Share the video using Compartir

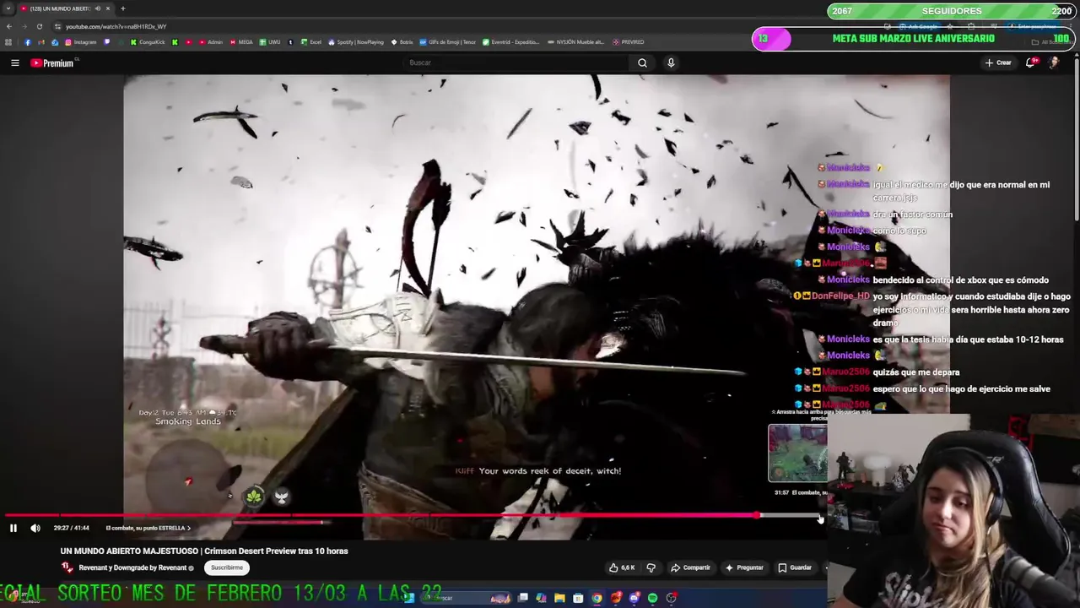pos(690,567)
